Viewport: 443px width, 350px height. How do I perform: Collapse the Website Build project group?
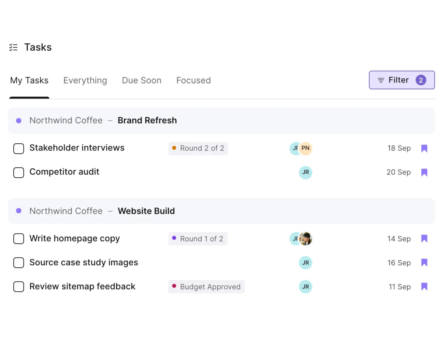click(221, 211)
